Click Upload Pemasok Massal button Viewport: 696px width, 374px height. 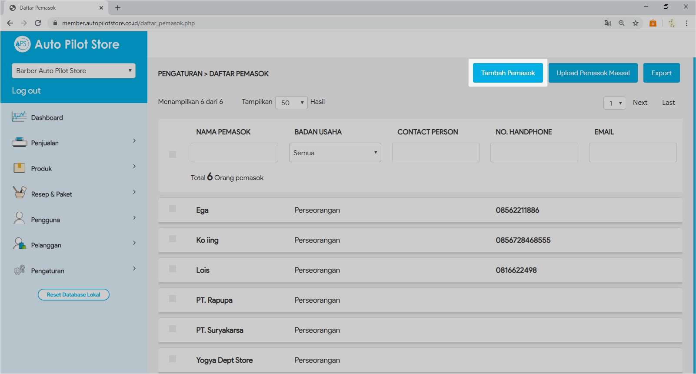[593, 73]
